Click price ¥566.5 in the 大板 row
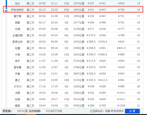 click(103, 55)
